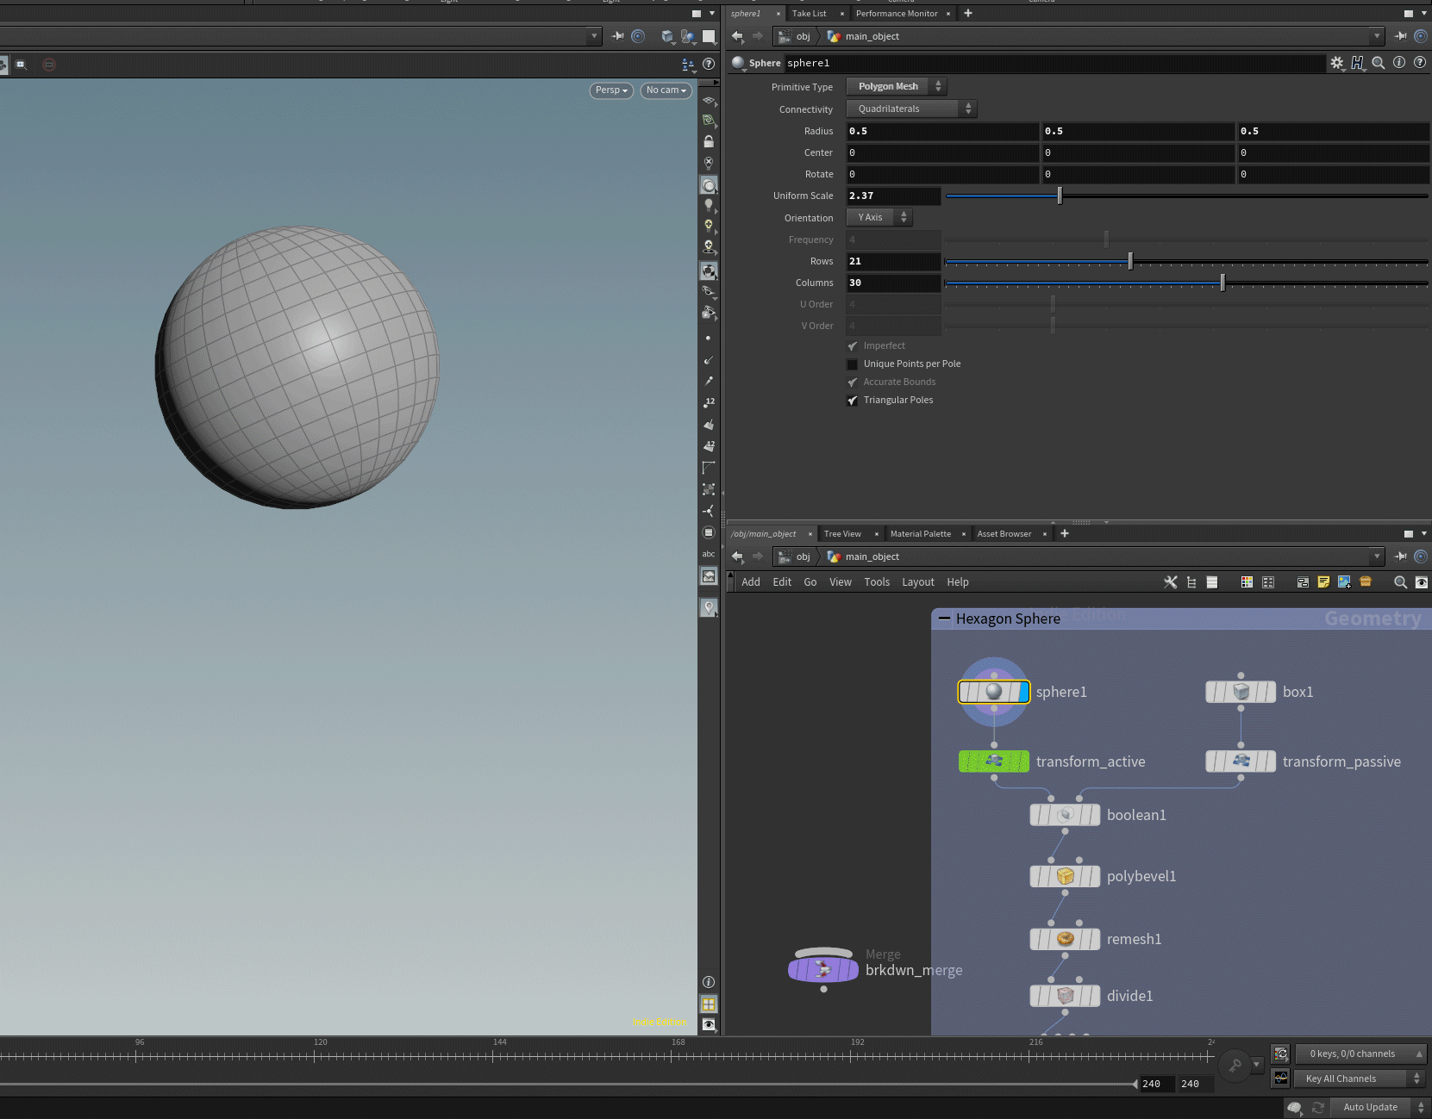Viewport: 1432px width, 1119px height.
Task: Toggle the Triangular Poles checkbox
Action: pyautogui.click(x=852, y=401)
